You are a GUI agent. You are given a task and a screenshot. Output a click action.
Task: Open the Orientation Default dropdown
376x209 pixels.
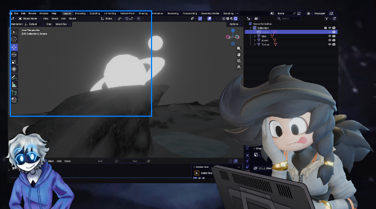pyautogui.click(x=34, y=24)
